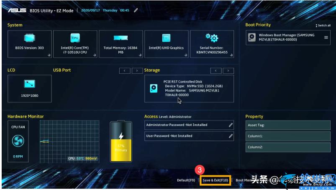The width and height of the screenshot is (336, 190).
Task: Click the Level: Administrator access text
Action: click(x=175, y=117)
